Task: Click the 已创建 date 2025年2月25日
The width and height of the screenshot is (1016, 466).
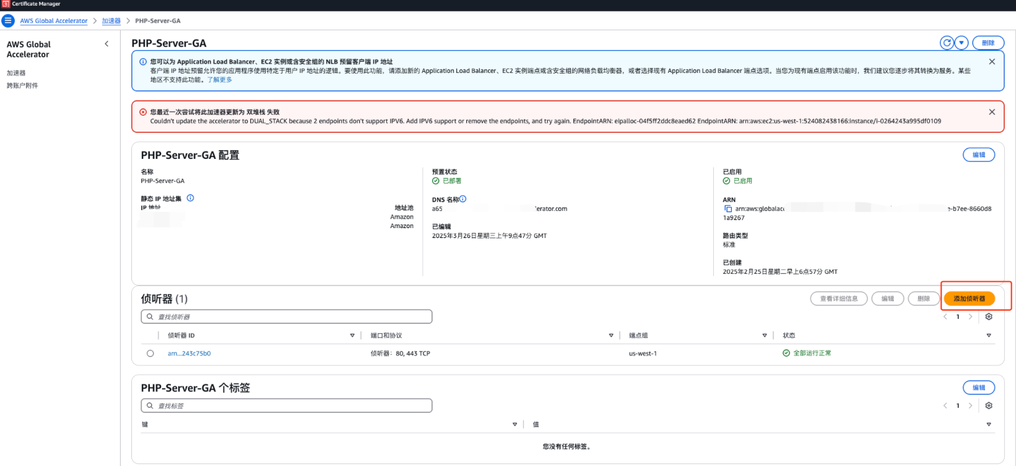Action: [x=780, y=272]
